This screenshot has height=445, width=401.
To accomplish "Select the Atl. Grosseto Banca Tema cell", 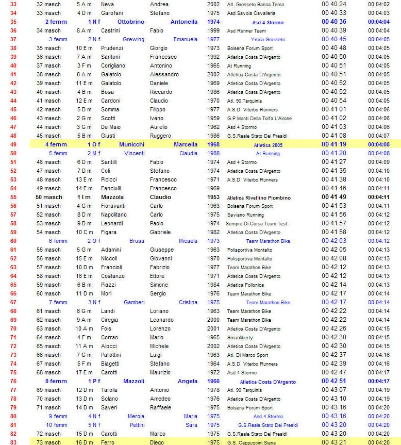I will click(255, 5).
